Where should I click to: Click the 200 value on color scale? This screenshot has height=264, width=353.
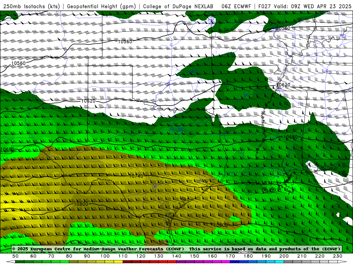(x=284, y=256)
